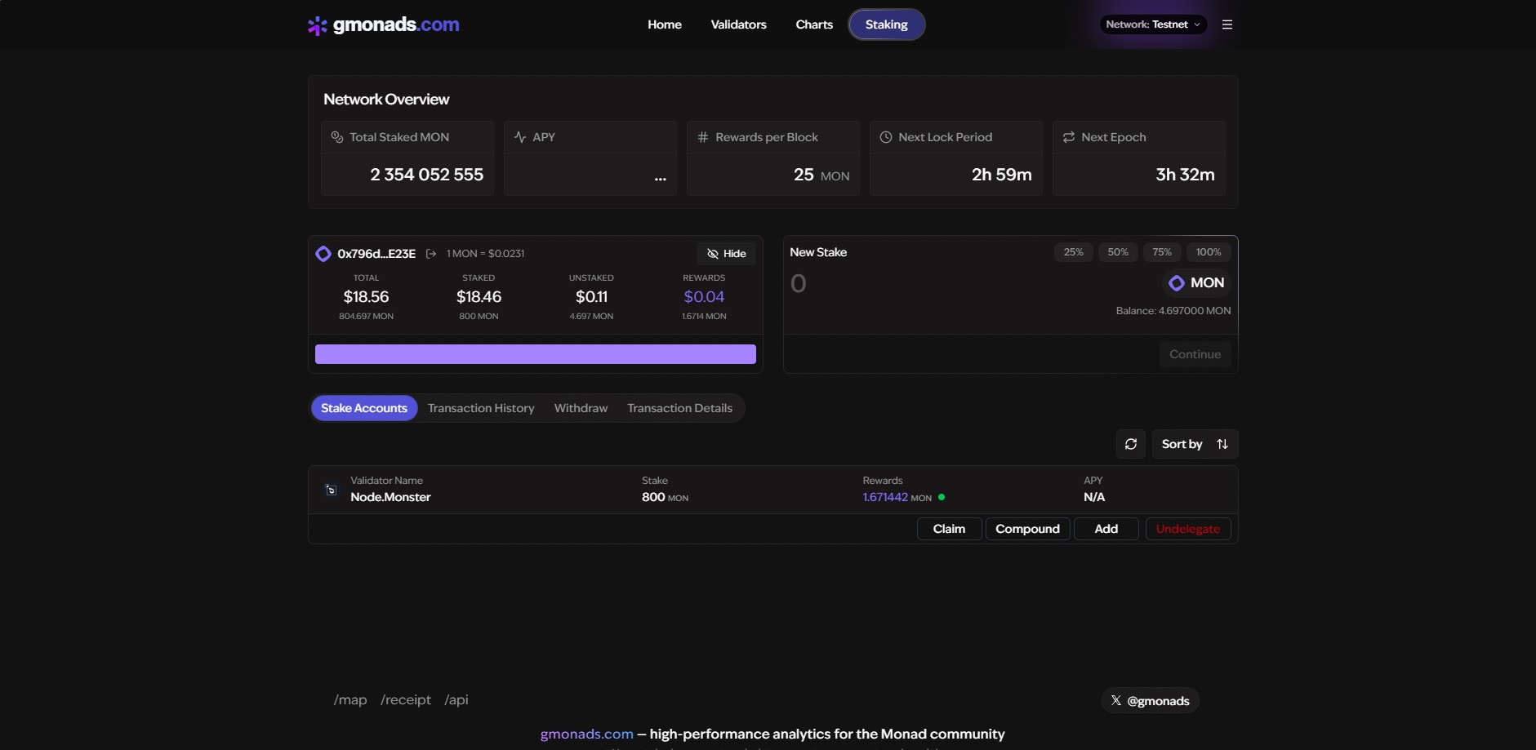The height and width of the screenshot is (750, 1536).
Task: Open the Network Testnet selector
Action: pos(1152,24)
